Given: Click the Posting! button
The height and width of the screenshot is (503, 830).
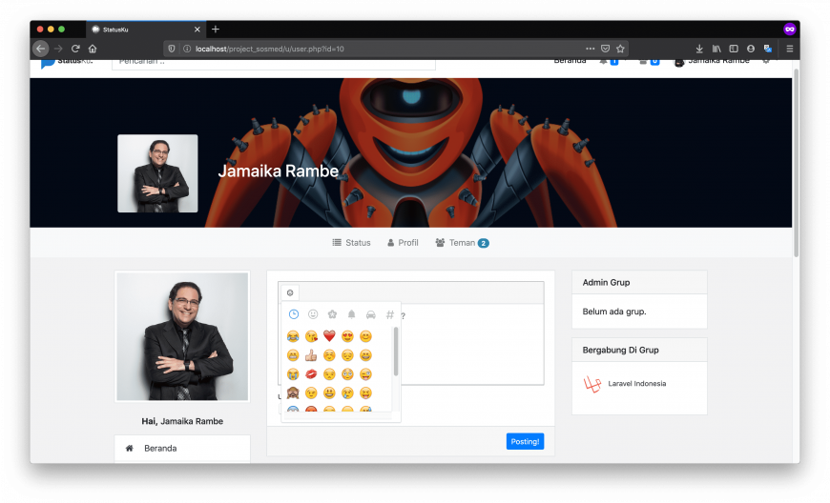Looking at the screenshot, I should 525,441.
